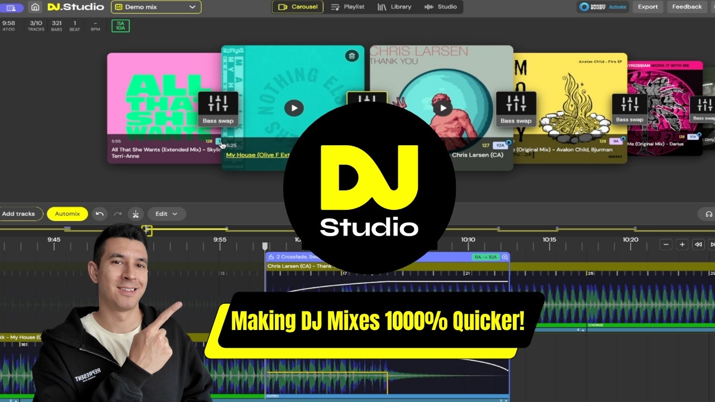Click the magnifier icon on the Crossfade transition header
The image size is (715, 402).
click(x=505, y=257)
